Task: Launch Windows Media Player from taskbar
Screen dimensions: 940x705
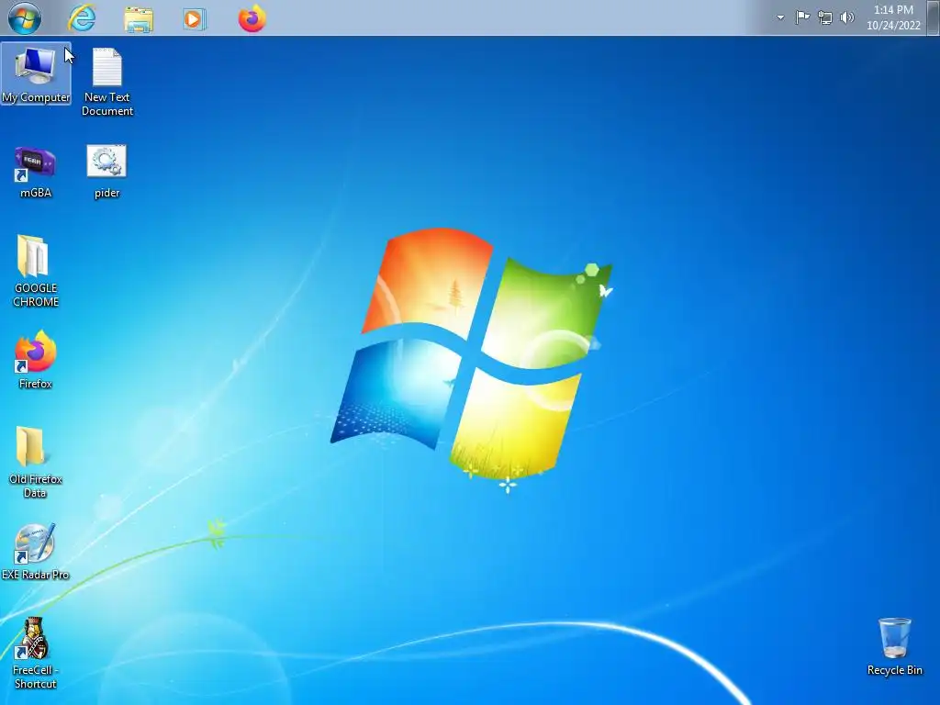Action: (195, 19)
